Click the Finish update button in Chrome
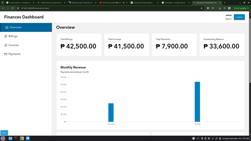Image resolution: width=251 pixels, height=141 pixels. coord(241,8)
